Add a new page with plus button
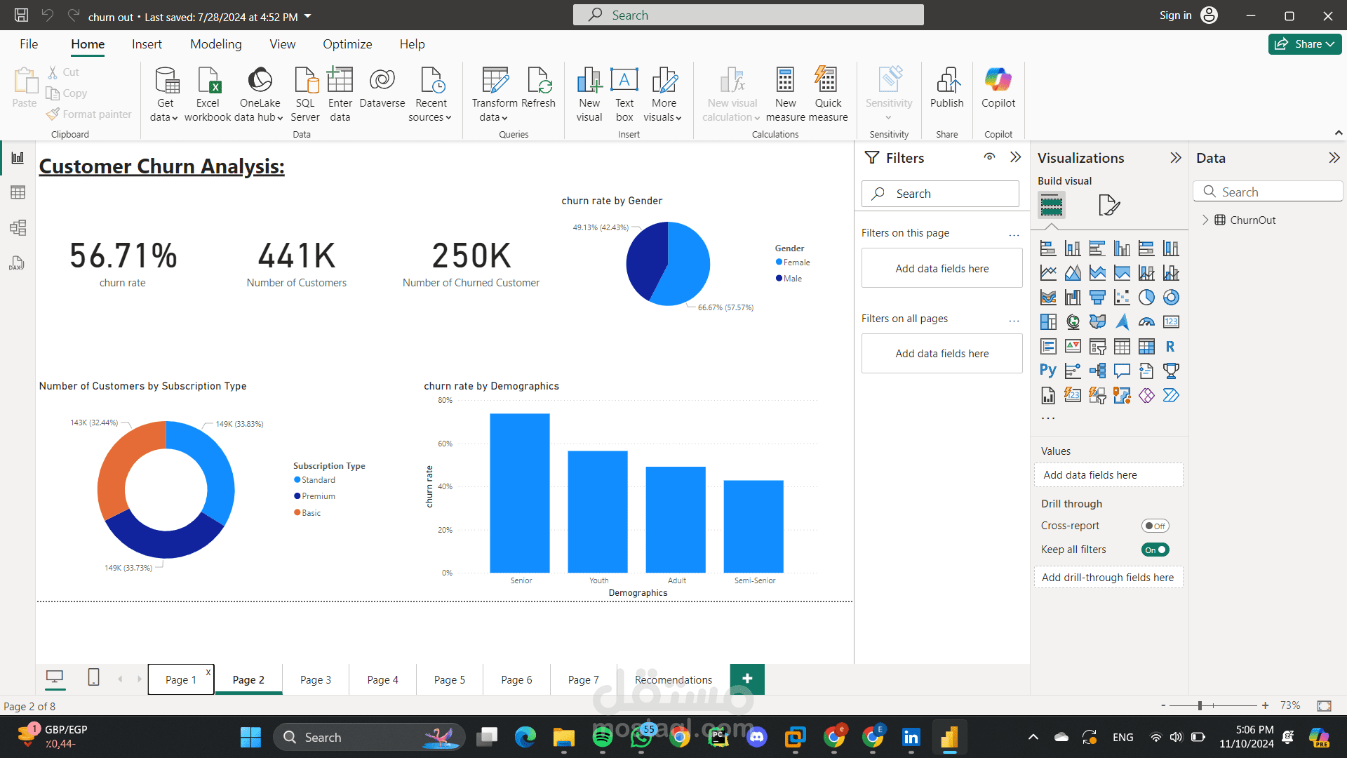 pyautogui.click(x=747, y=679)
